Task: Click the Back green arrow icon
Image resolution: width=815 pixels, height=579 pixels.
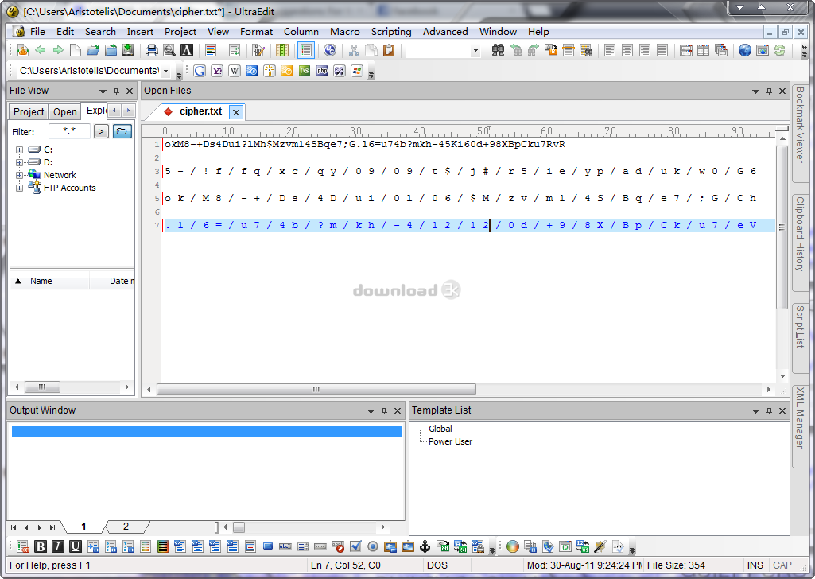Action: [x=40, y=50]
